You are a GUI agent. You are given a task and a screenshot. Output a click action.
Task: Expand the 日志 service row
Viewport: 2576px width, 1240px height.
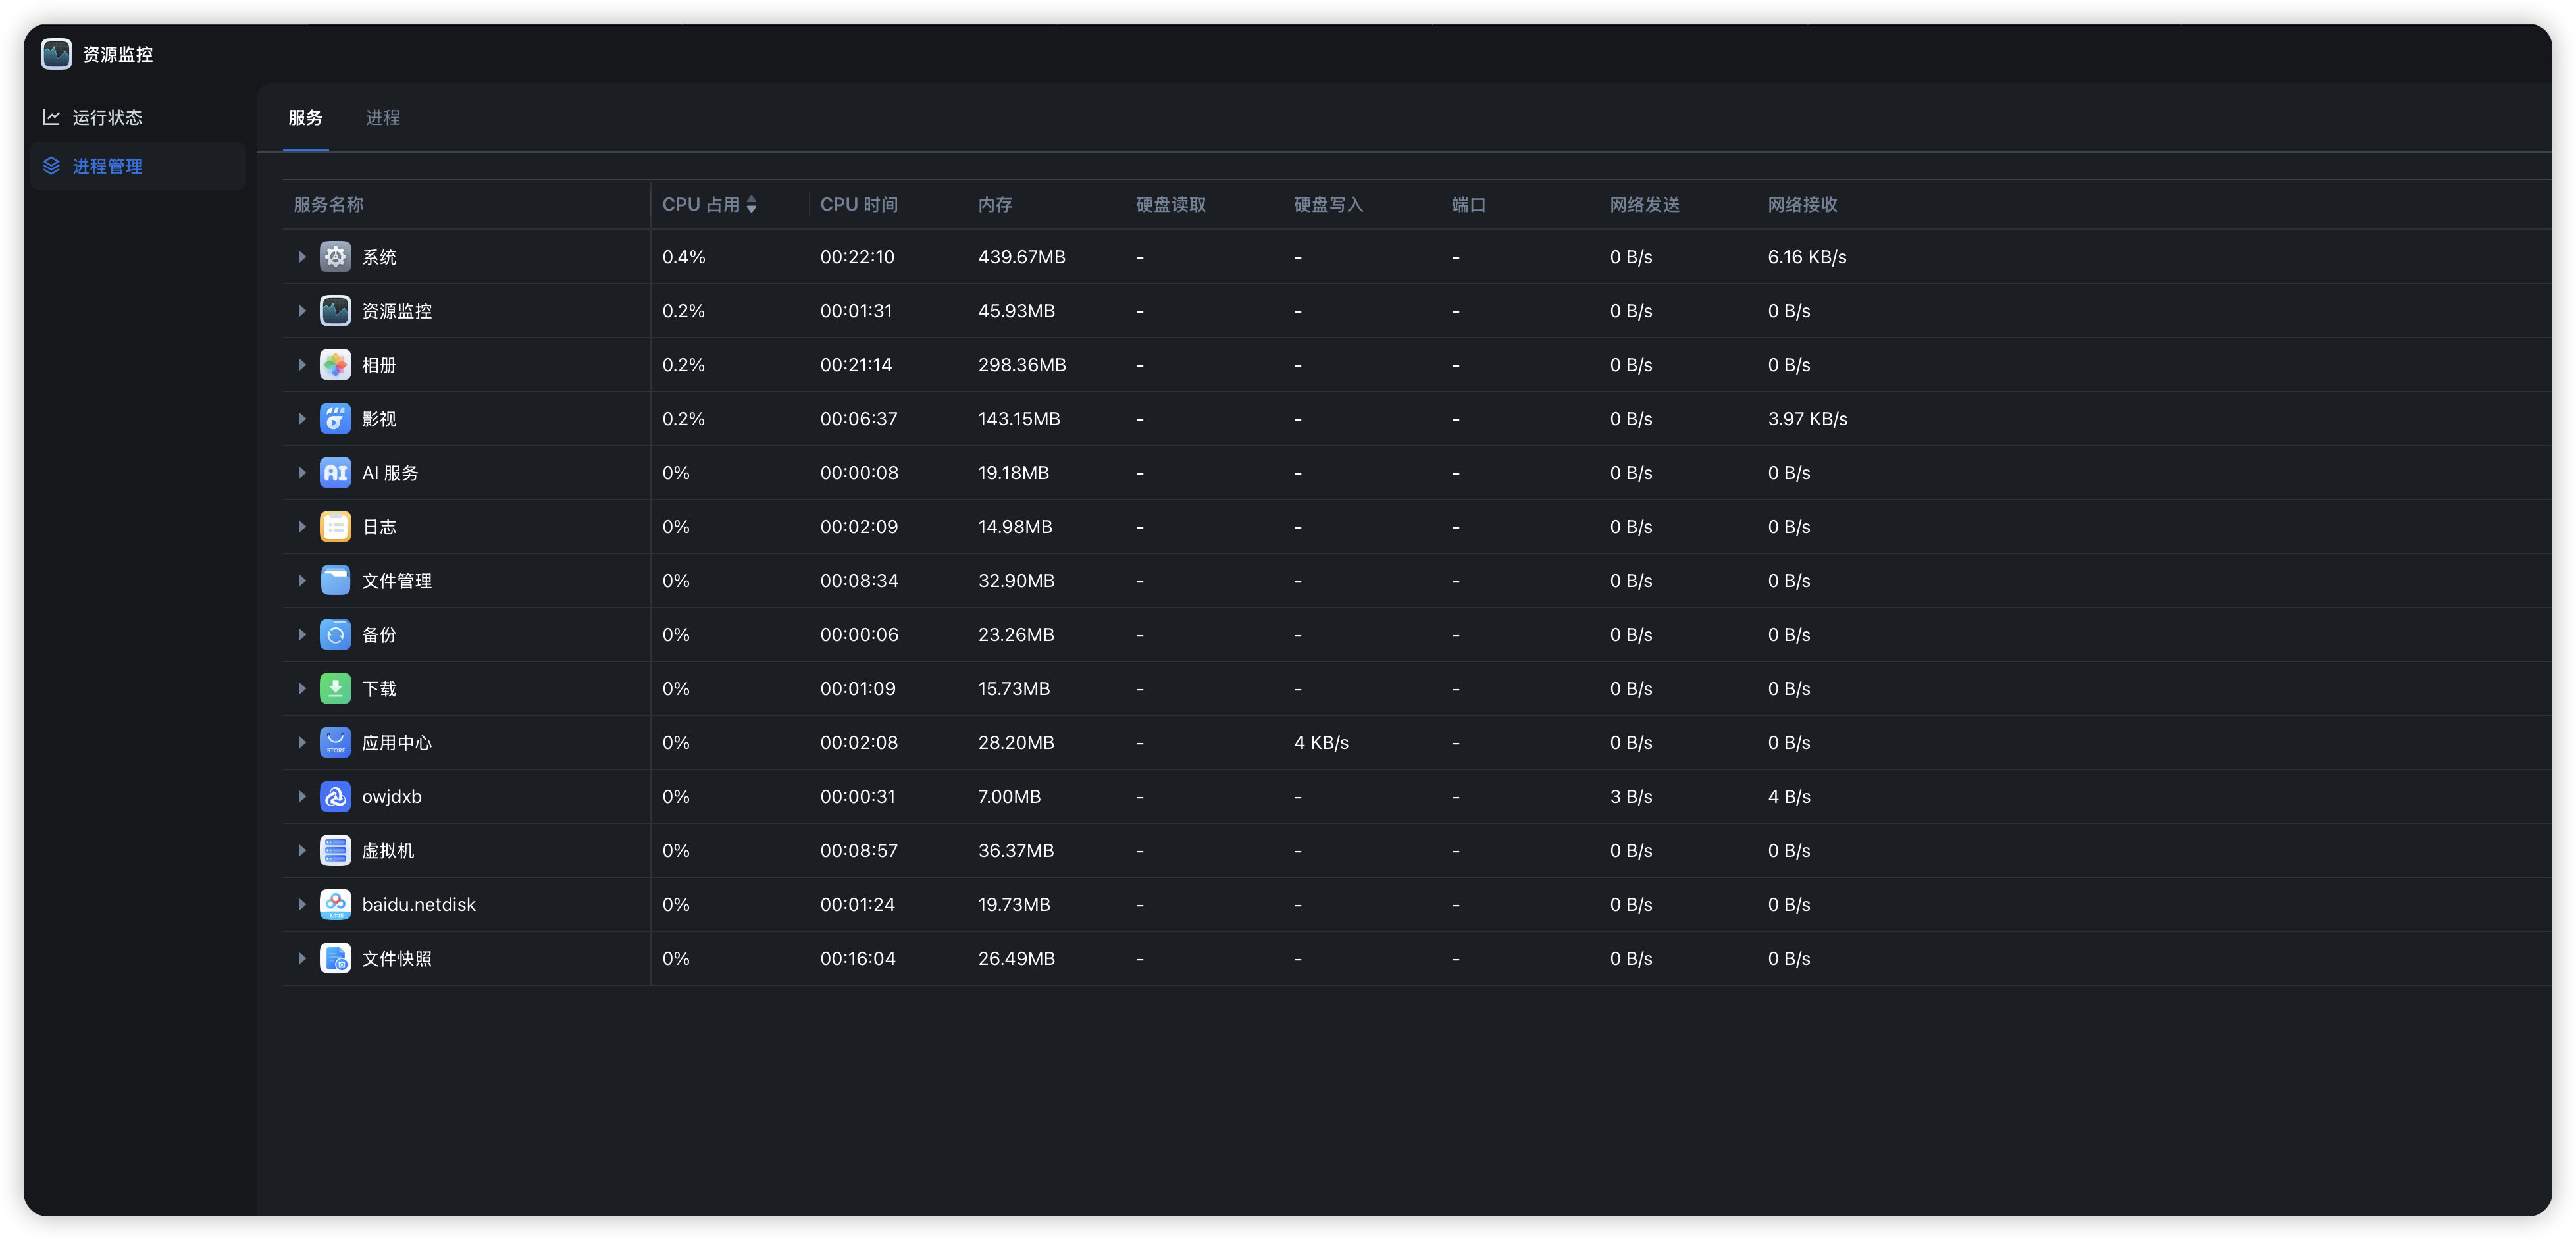tap(301, 527)
